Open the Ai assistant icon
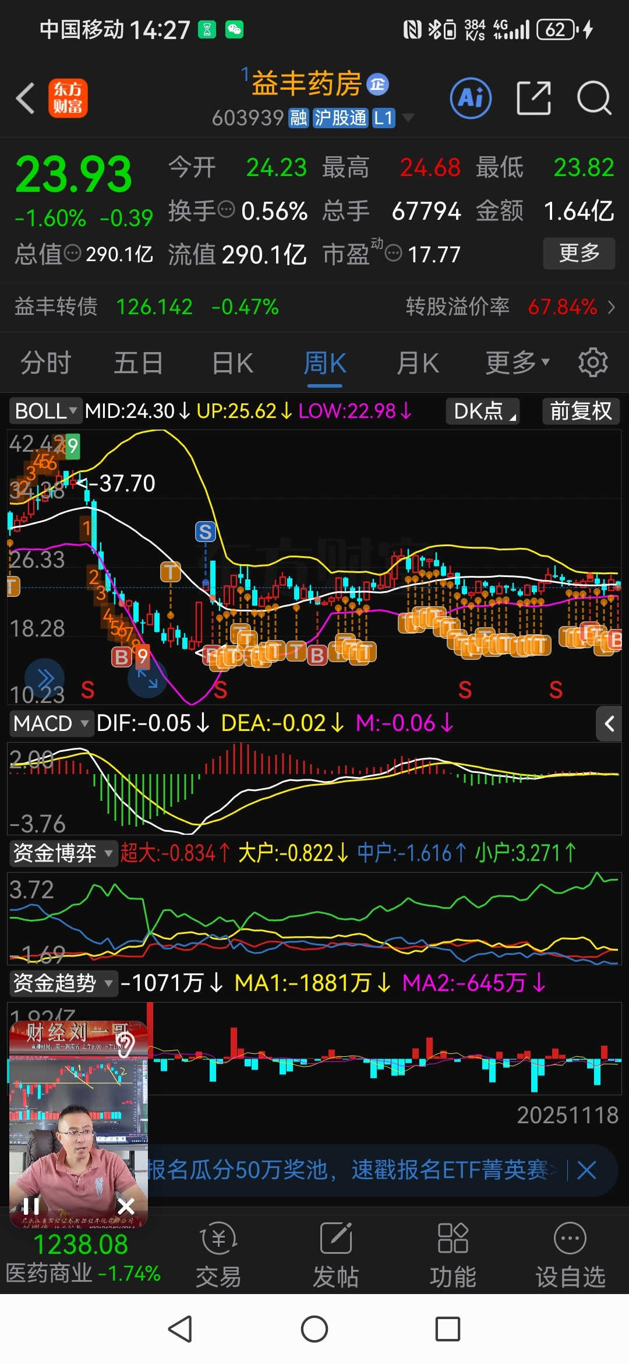 [471, 98]
